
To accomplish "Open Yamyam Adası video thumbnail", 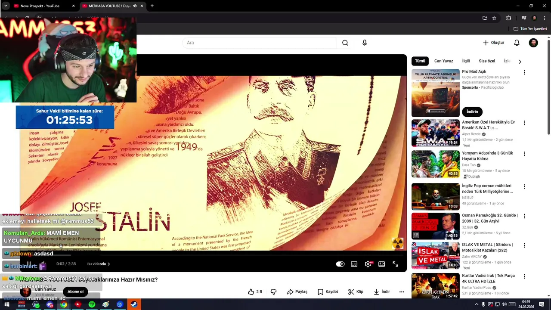I will 436,164.
